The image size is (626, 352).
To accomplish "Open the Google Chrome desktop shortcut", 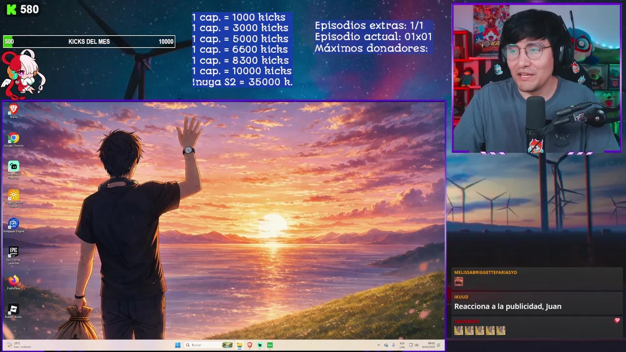I will (x=14, y=140).
